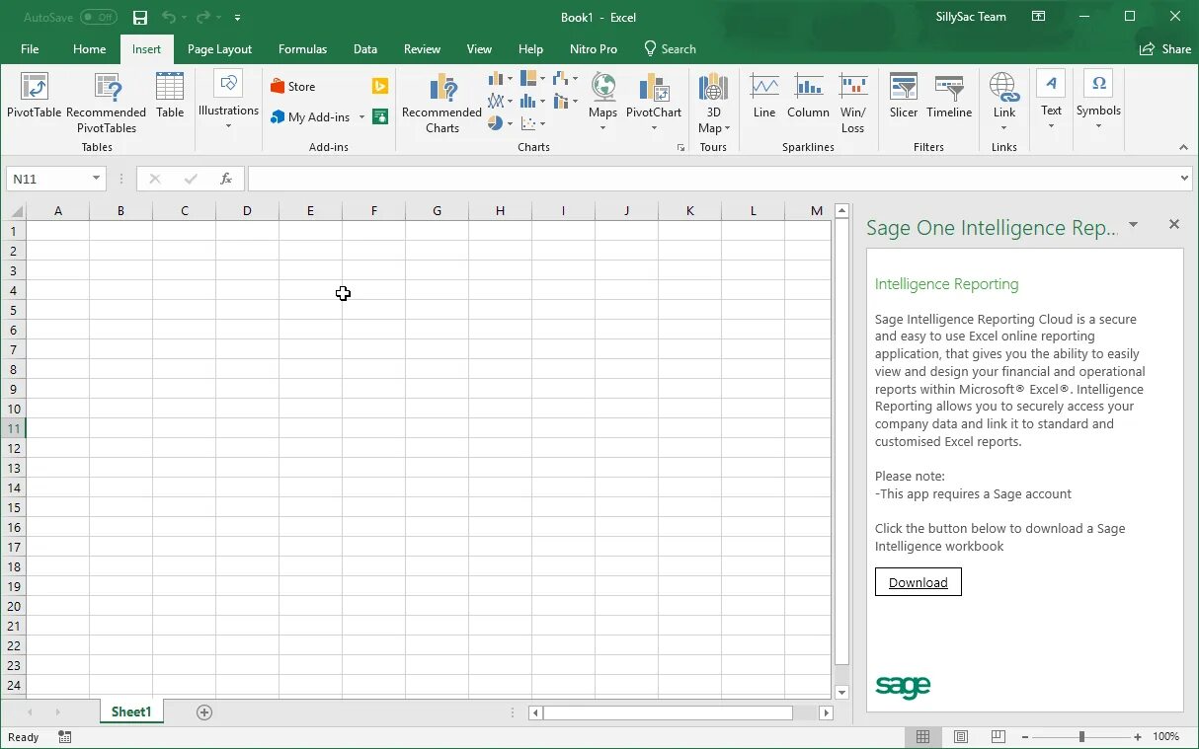Open the Nitro Pro tab

click(x=594, y=49)
